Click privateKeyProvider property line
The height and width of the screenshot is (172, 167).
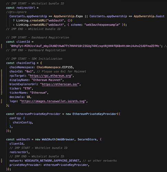tap(49, 165)
